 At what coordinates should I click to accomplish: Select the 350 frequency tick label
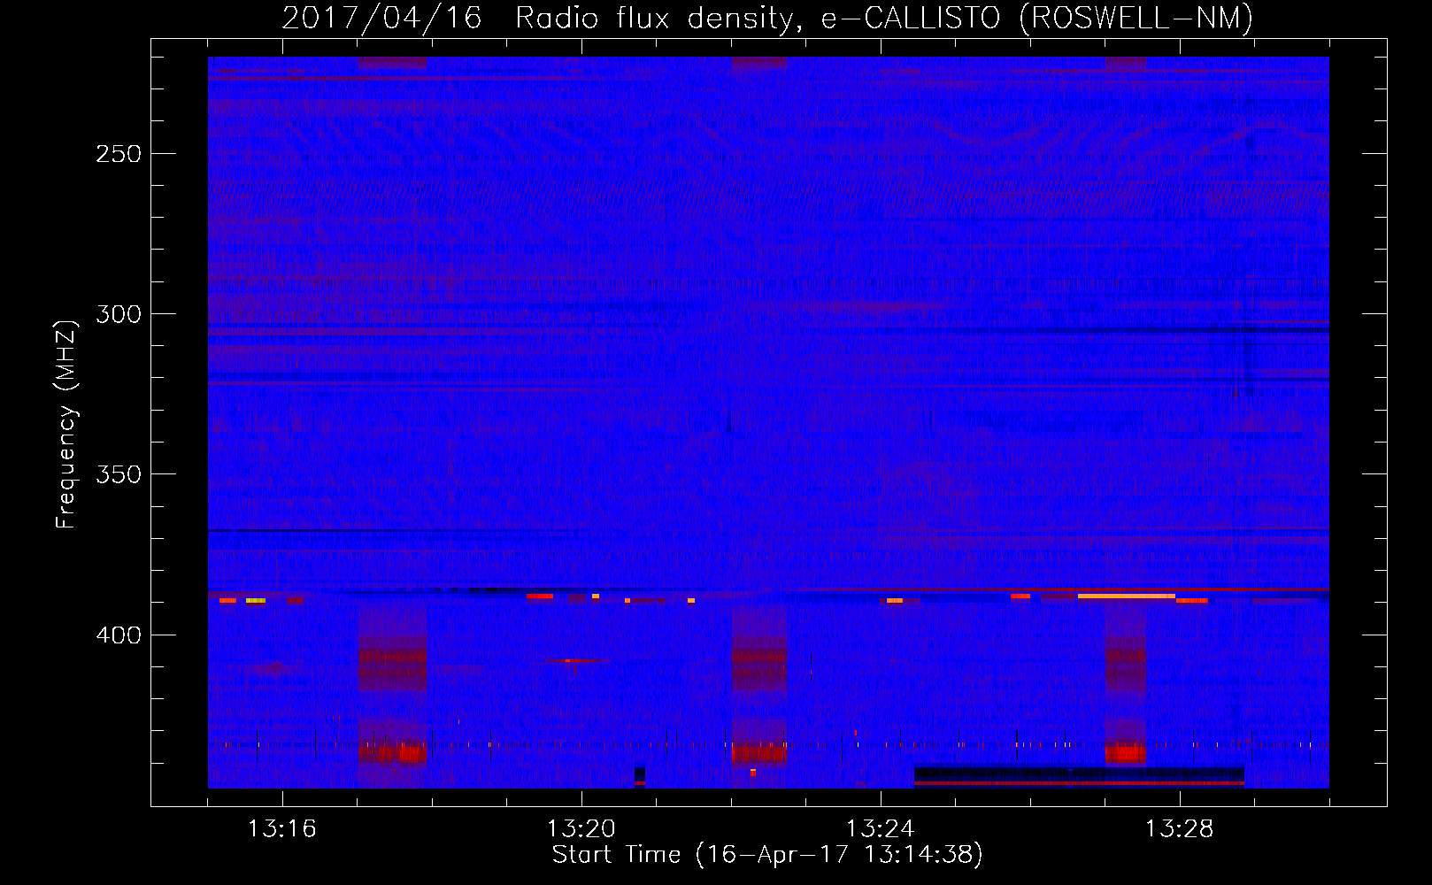coord(119,474)
